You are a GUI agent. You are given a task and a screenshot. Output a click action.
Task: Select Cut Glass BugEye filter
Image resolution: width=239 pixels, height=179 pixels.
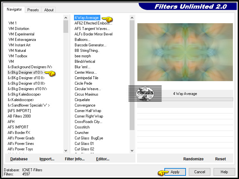[89, 138]
